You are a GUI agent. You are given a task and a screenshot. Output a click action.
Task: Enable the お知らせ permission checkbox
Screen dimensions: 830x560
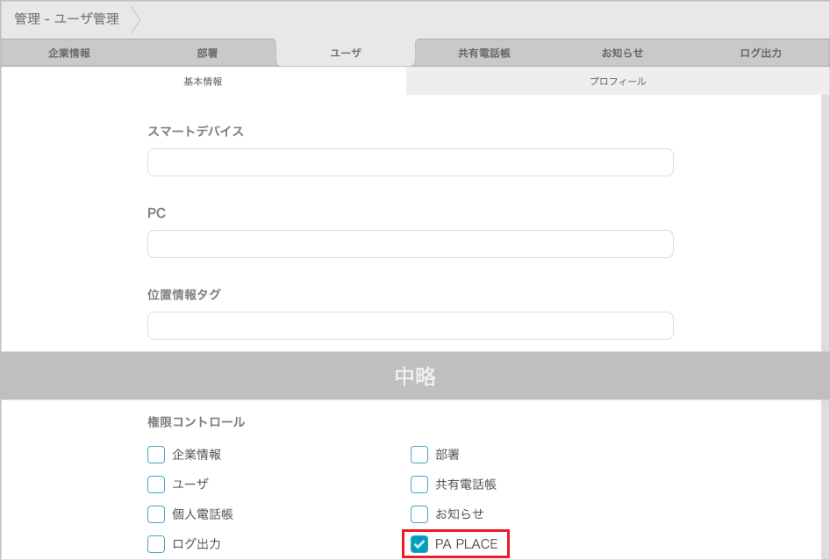click(x=419, y=514)
